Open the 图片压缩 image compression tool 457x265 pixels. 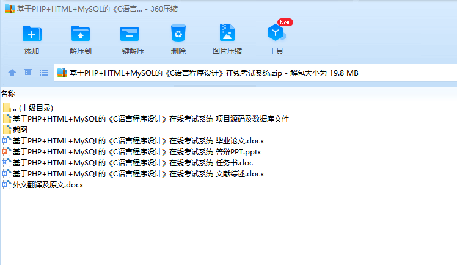(227, 32)
